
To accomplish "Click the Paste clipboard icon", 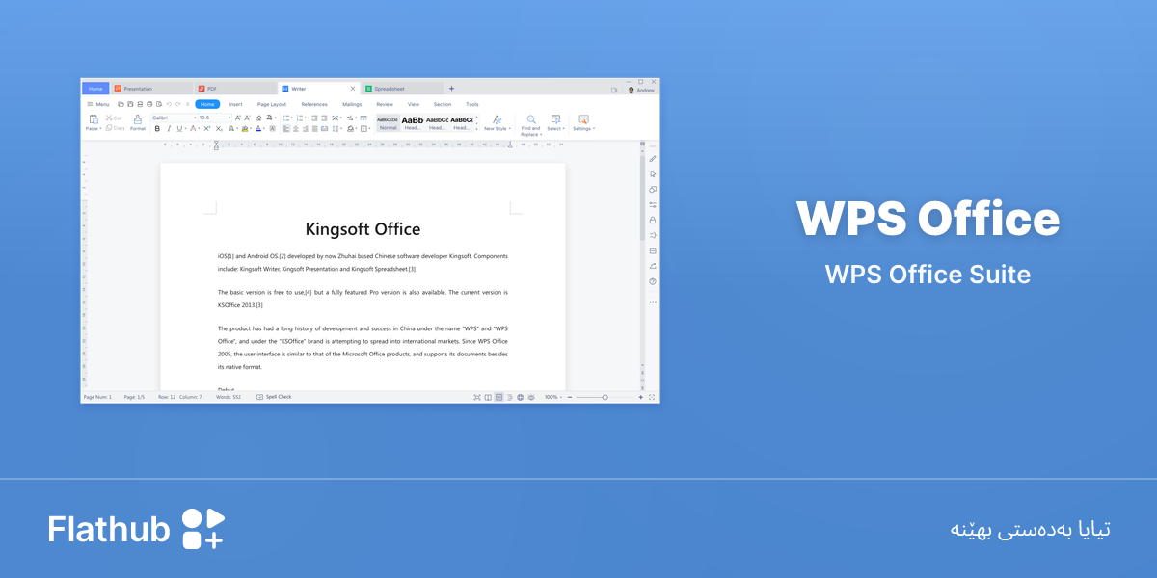I will 94,119.
